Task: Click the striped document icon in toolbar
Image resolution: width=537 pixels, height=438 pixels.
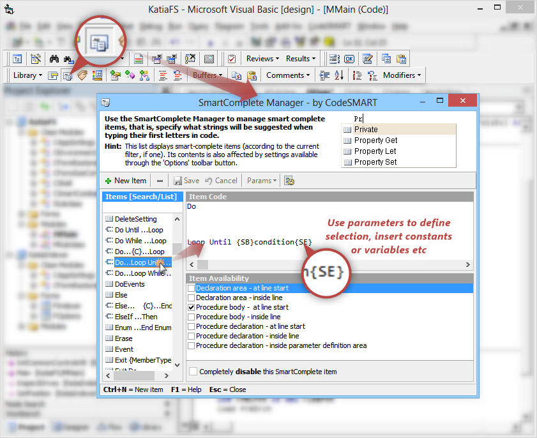Action: click(x=139, y=59)
